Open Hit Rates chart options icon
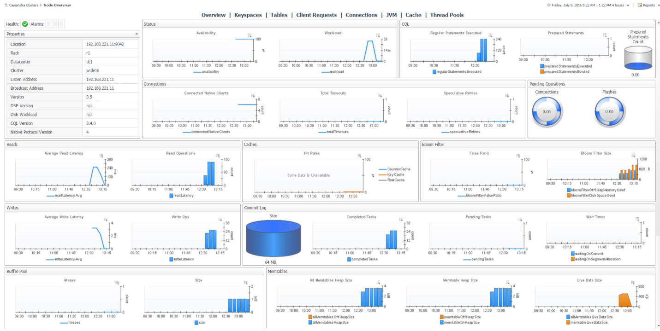Image resolution: width=660 pixels, height=331 pixels. click(x=359, y=156)
